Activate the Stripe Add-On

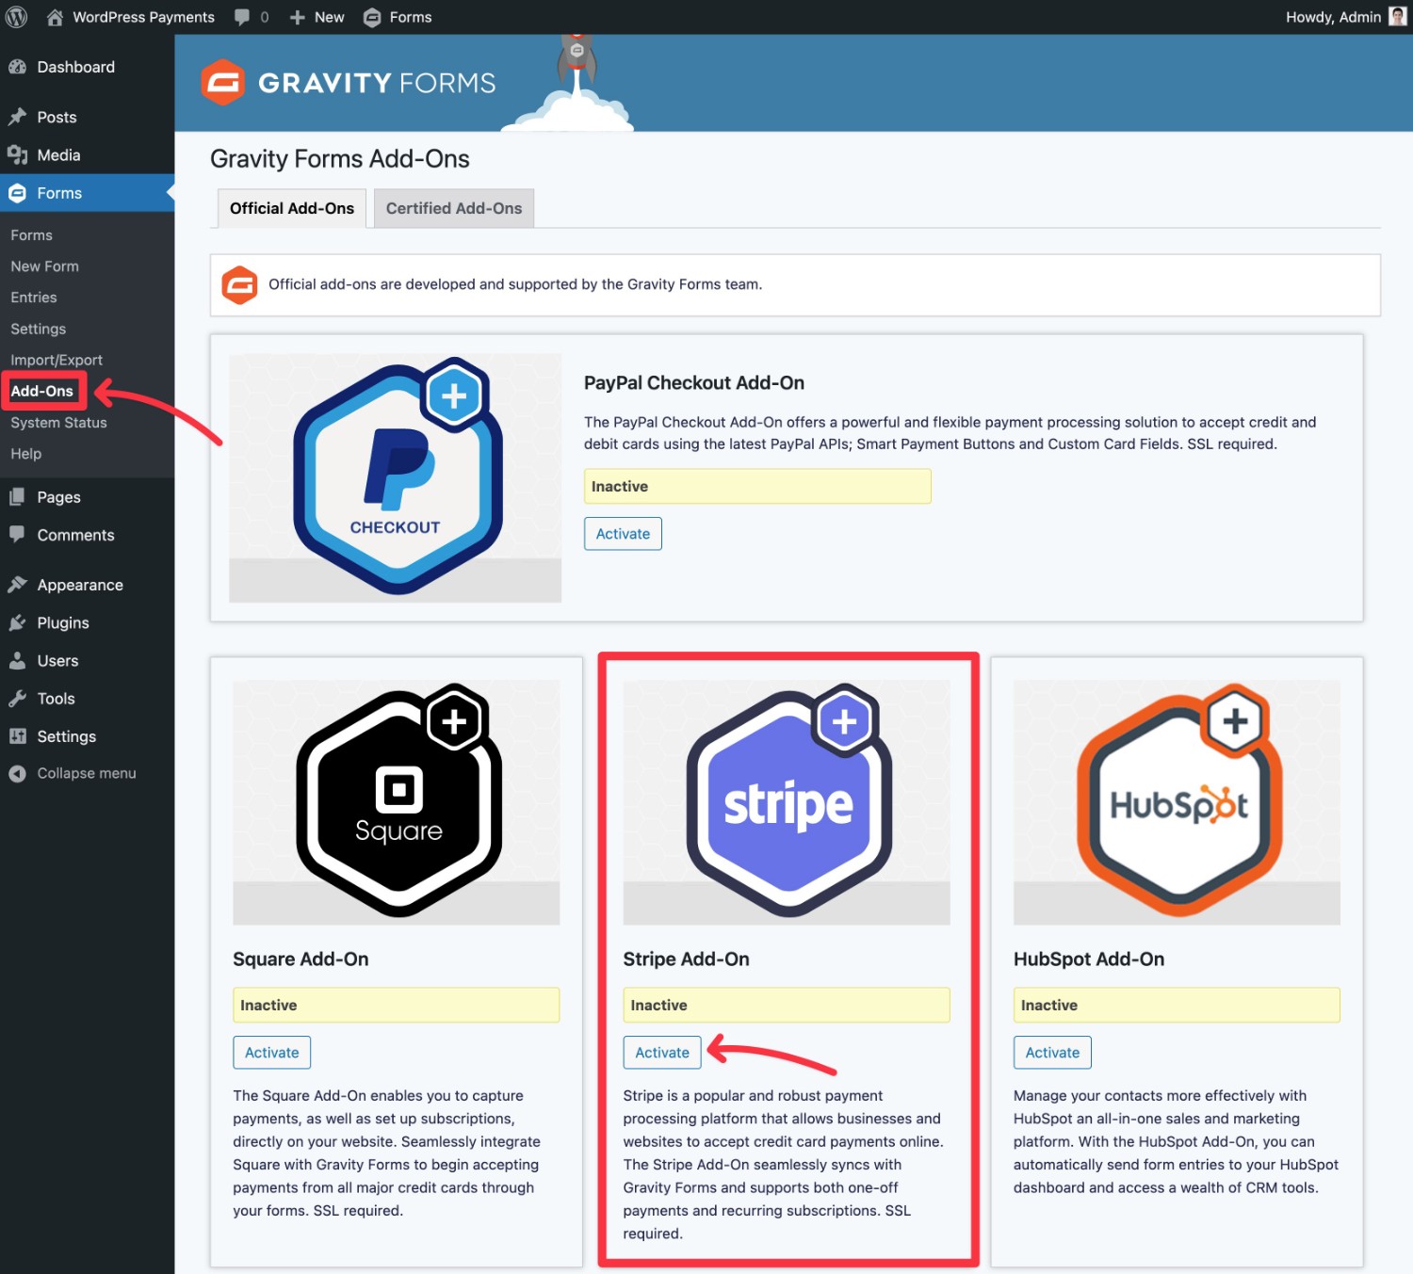(x=661, y=1052)
